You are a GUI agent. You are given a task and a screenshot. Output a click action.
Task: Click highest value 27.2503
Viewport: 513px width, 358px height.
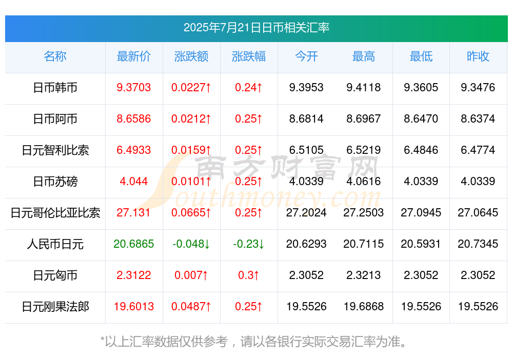tap(364, 212)
